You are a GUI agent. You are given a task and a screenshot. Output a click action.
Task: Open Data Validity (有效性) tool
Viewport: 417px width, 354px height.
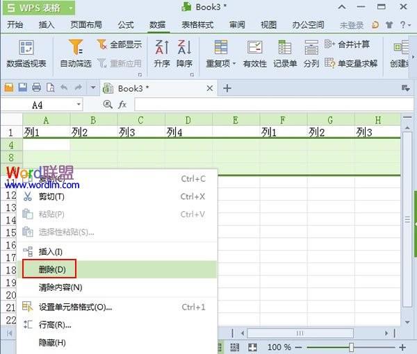click(255, 54)
